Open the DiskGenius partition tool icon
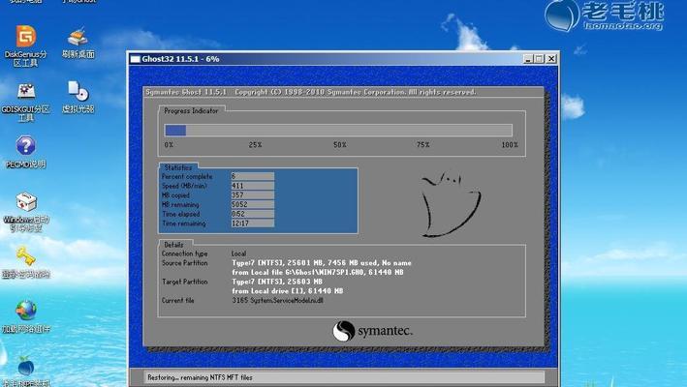 26,37
